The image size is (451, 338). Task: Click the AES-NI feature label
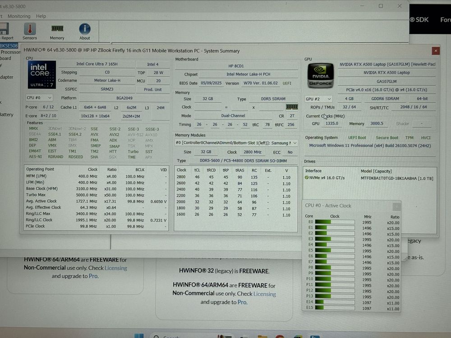[x=35, y=157]
